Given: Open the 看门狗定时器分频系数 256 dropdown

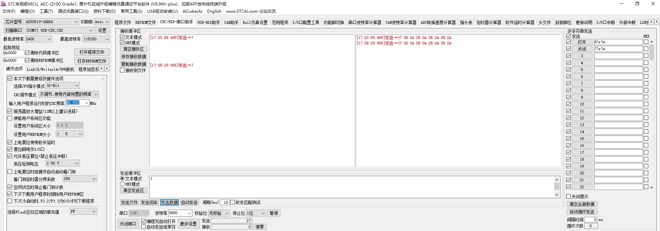Looking at the screenshot, I should (x=80, y=179).
